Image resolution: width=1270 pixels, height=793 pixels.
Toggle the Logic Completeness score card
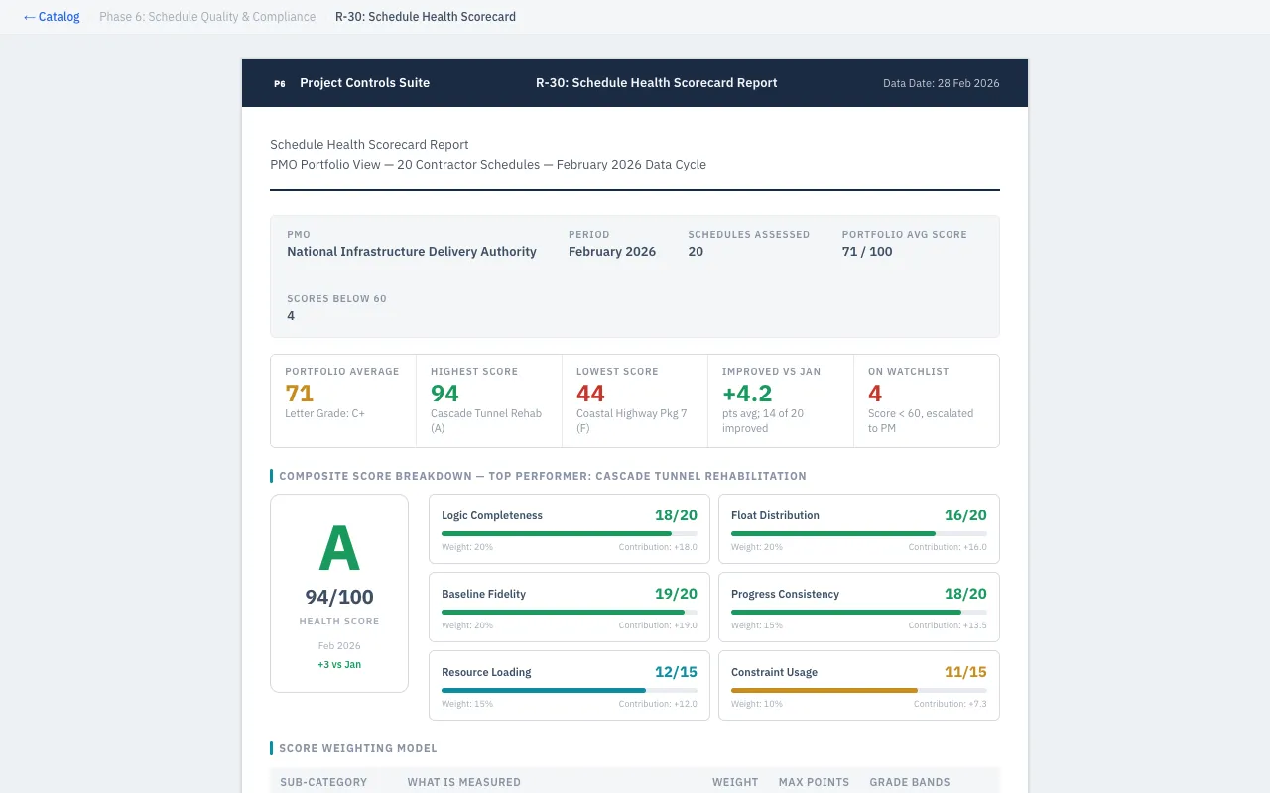point(569,528)
